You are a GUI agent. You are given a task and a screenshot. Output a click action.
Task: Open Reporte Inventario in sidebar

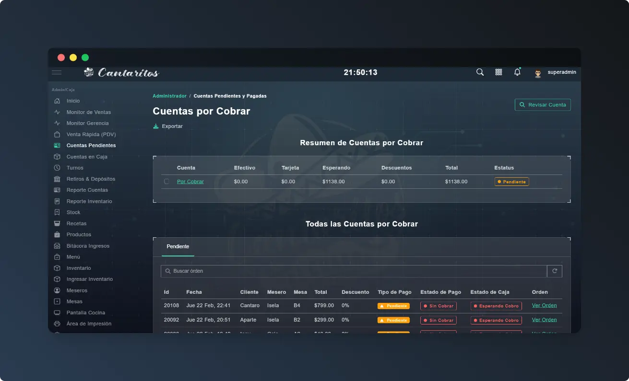click(89, 201)
